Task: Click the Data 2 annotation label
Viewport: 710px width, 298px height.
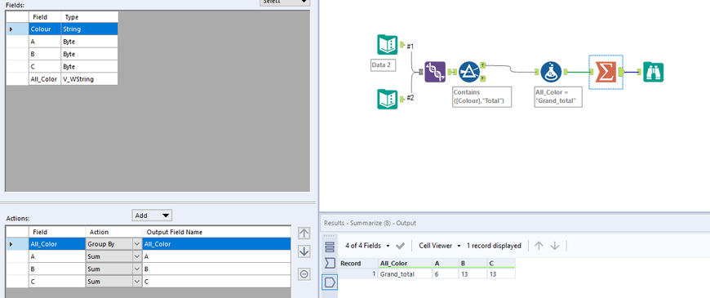Action: point(383,64)
